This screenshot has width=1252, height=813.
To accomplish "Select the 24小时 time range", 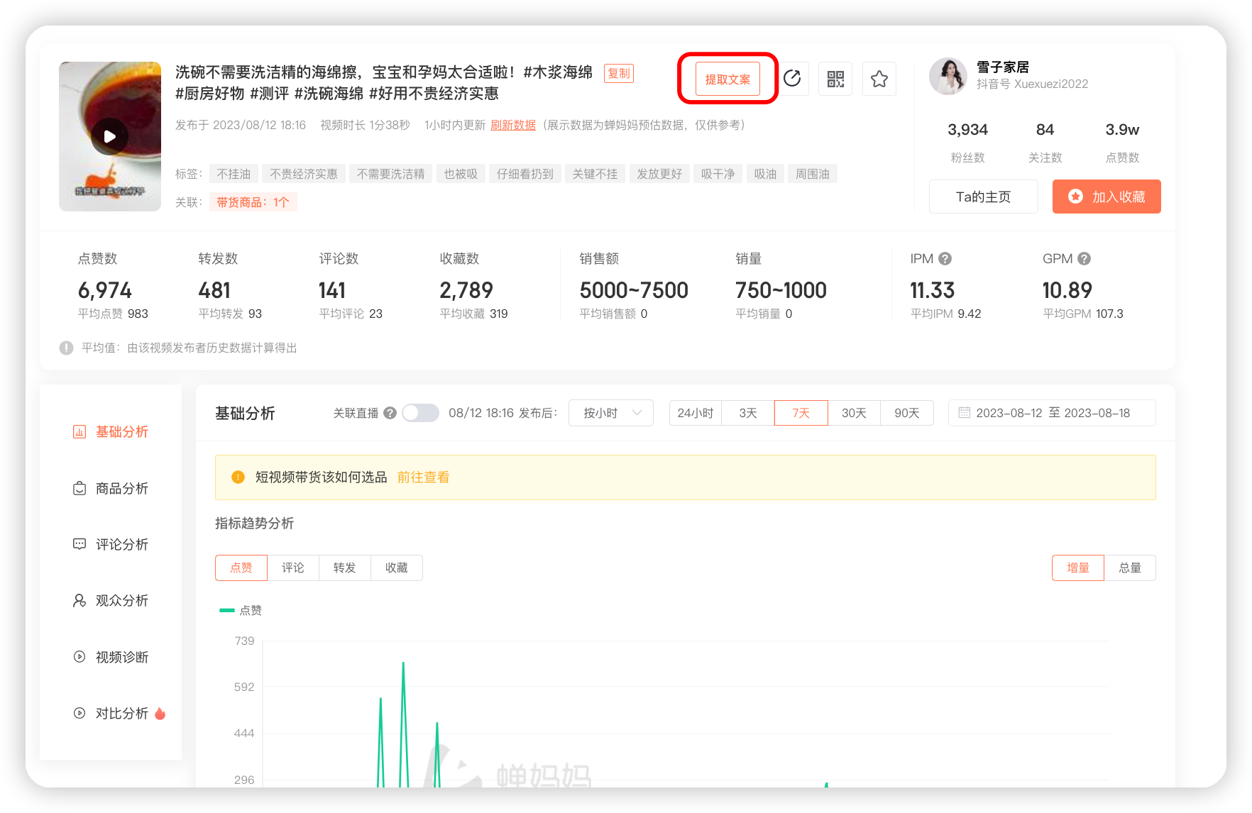I will [696, 413].
